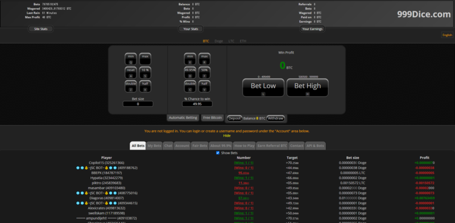The height and width of the screenshot is (223, 455).
Task: Select BTC currency
Action: pyautogui.click(x=206, y=41)
